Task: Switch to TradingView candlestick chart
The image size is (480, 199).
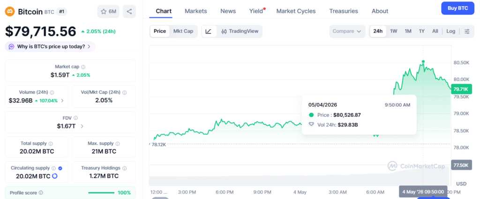Action: [240, 31]
